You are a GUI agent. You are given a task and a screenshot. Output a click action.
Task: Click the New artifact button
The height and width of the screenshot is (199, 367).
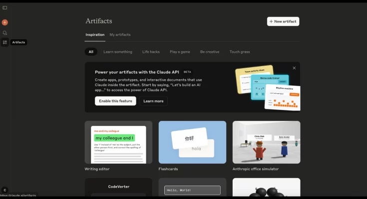[283, 21]
